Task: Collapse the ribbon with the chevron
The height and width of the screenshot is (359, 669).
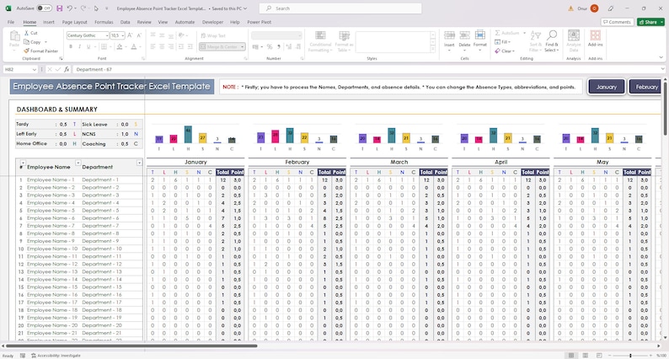Action: [x=661, y=57]
